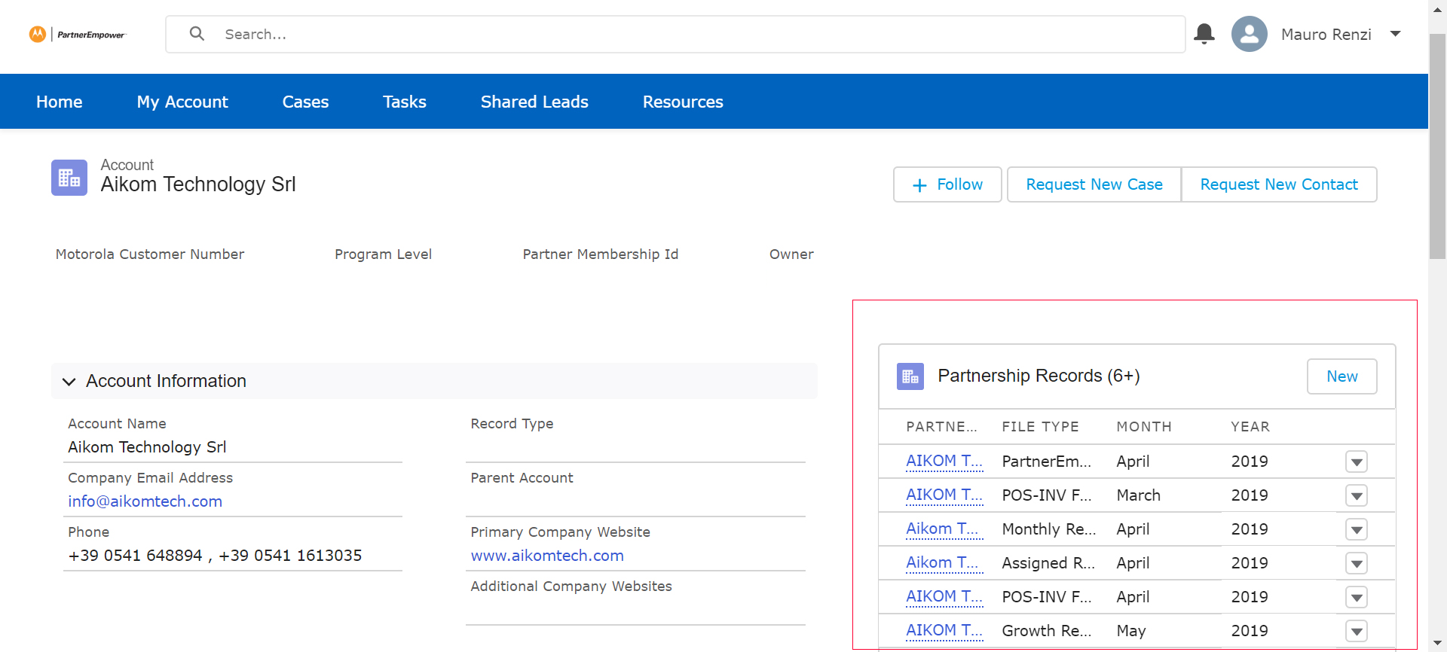Click the Owner field label
Image resolution: width=1447 pixels, height=652 pixels.
(791, 254)
